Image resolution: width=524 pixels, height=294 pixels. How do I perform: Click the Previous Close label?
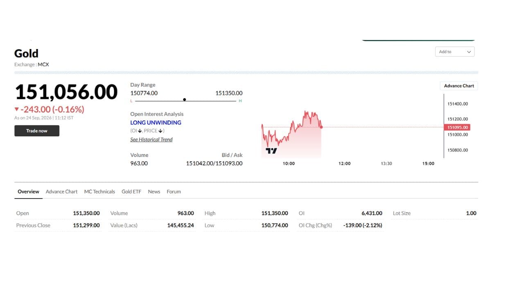point(33,225)
